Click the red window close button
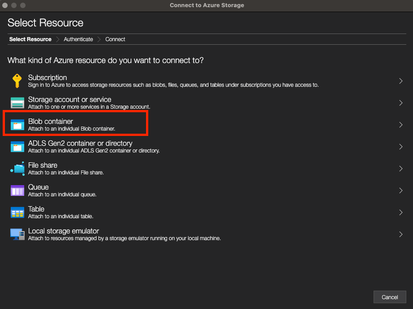The height and width of the screenshot is (309, 413). [x=5, y=5]
